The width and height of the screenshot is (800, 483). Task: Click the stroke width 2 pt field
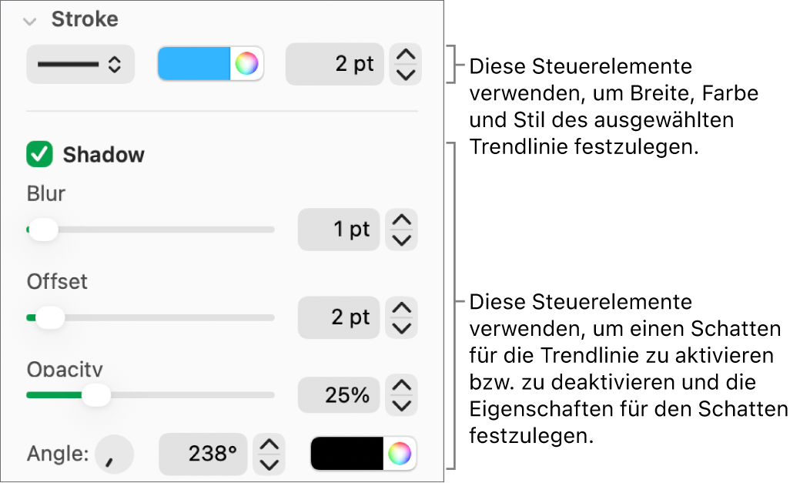click(x=334, y=64)
